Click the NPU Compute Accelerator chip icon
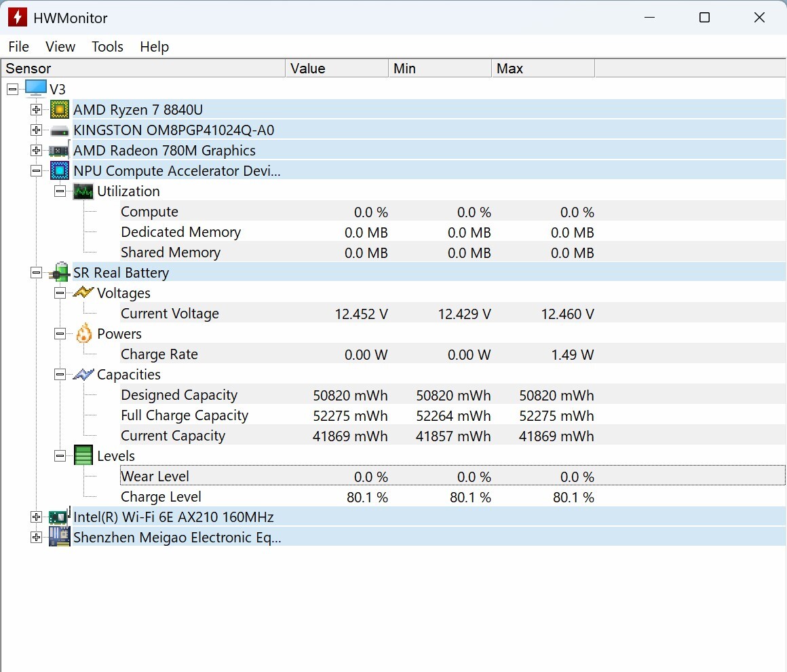The height and width of the screenshot is (672, 787). point(60,171)
